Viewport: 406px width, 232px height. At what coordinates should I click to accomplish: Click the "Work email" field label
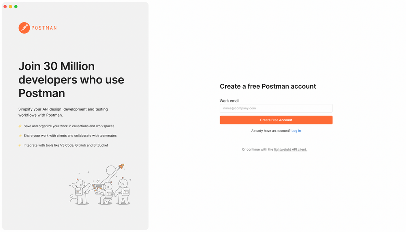(229, 101)
